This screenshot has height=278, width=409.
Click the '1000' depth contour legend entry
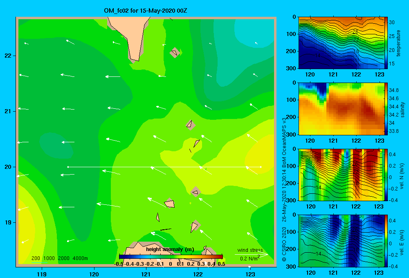pyautogui.click(x=49, y=258)
